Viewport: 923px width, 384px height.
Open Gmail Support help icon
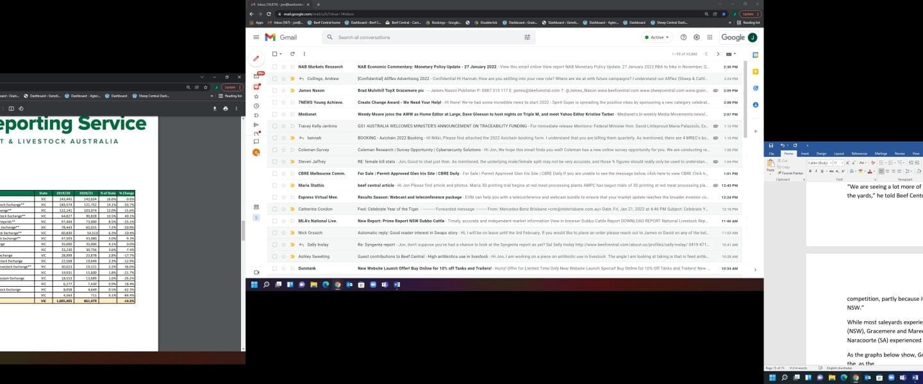(x=684, y=37)
